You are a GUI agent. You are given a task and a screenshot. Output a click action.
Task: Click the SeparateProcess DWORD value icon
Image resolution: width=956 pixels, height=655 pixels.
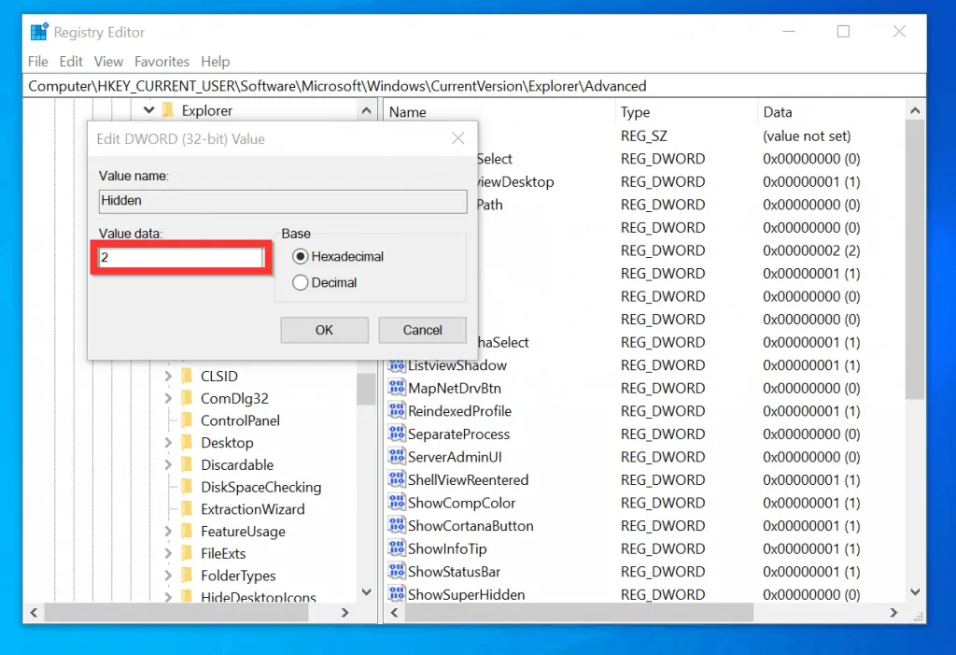(397, 434)
